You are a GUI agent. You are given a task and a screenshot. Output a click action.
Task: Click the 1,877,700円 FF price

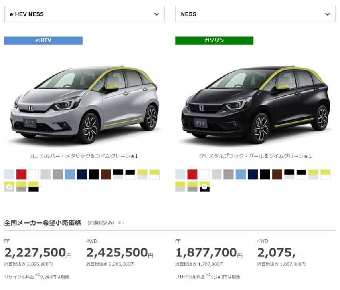(209, 253)
